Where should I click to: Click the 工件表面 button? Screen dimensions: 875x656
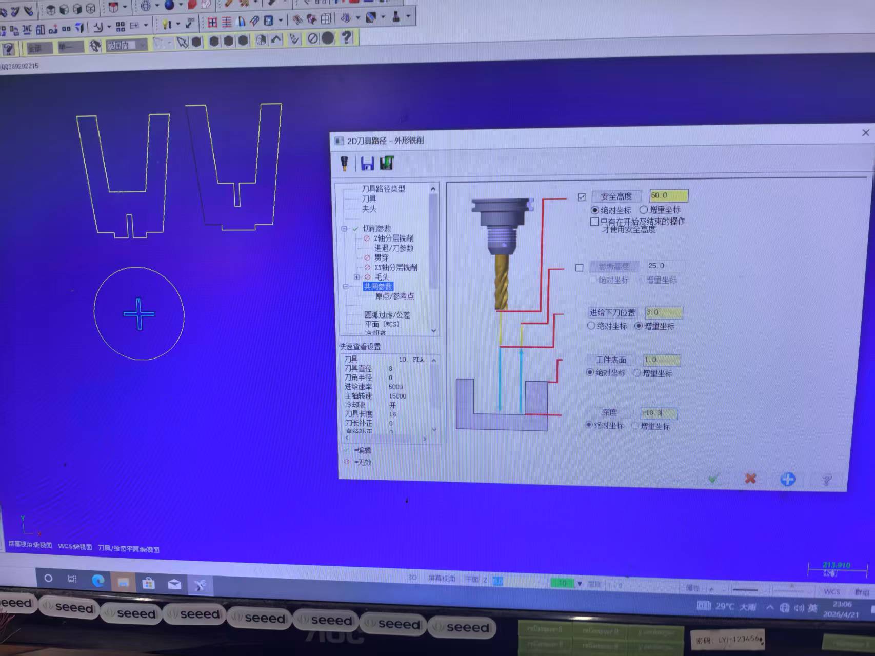coord(611,360)
